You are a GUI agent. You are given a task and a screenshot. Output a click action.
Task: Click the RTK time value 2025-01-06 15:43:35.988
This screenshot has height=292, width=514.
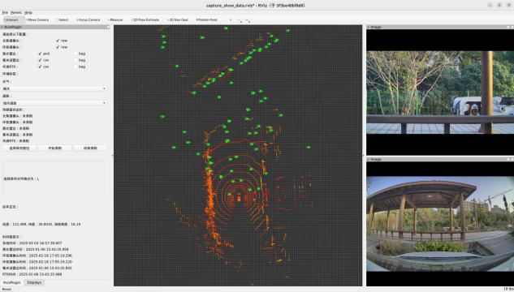coord(41,274)
